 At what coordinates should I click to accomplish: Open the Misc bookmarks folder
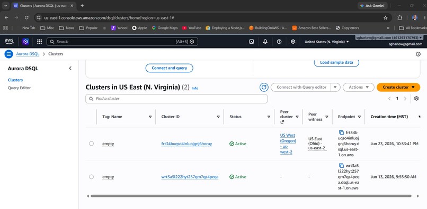[x=47, y=28]
